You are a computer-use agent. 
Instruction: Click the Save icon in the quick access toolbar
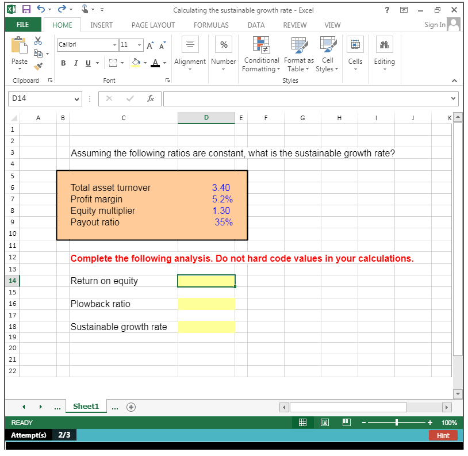pyautogui.click(x=26, y=10)
